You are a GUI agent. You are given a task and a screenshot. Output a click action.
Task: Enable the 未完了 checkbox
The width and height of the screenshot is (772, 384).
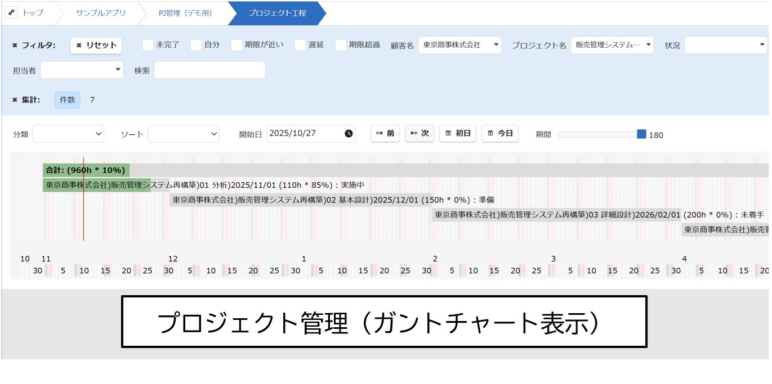point(148,45)
